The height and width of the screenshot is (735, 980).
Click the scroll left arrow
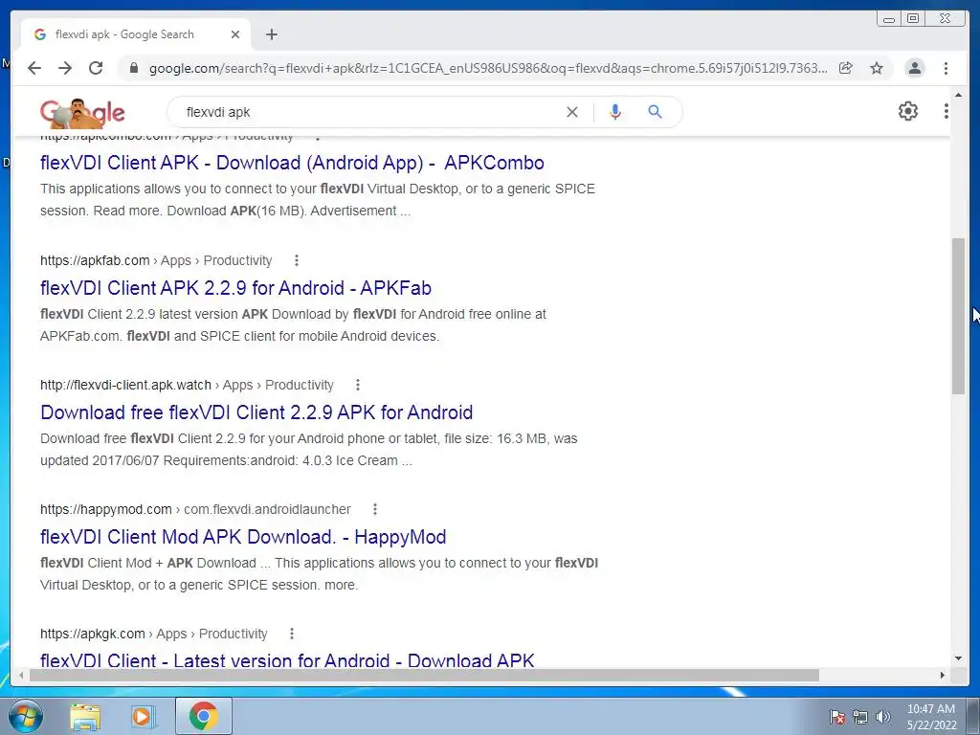click(x=21, y=675)
